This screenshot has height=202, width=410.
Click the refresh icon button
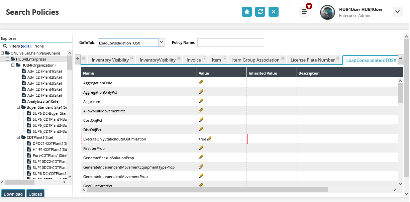pyautogui.click(x=260, y=12)
